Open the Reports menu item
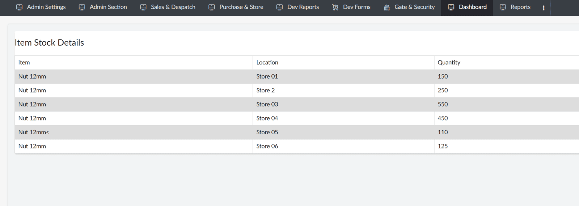The width and height of the screenshot is (579, 206). click(515, 7)
